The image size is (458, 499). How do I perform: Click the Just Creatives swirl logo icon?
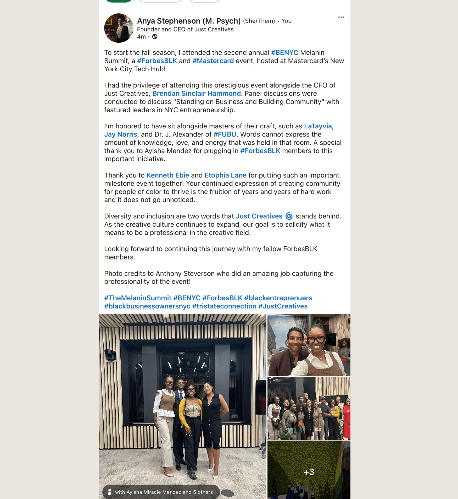pos(289,216)
